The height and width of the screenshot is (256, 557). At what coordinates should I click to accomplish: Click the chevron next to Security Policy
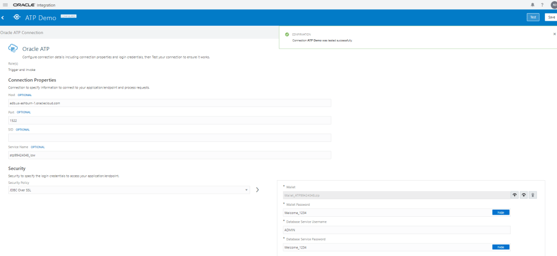(258, 190)
